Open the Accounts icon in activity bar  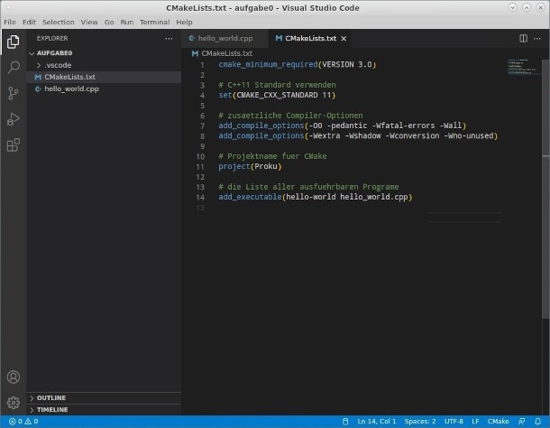point(13,377)
